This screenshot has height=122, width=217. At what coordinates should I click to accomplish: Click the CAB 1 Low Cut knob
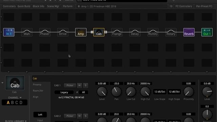click(131, 92)
